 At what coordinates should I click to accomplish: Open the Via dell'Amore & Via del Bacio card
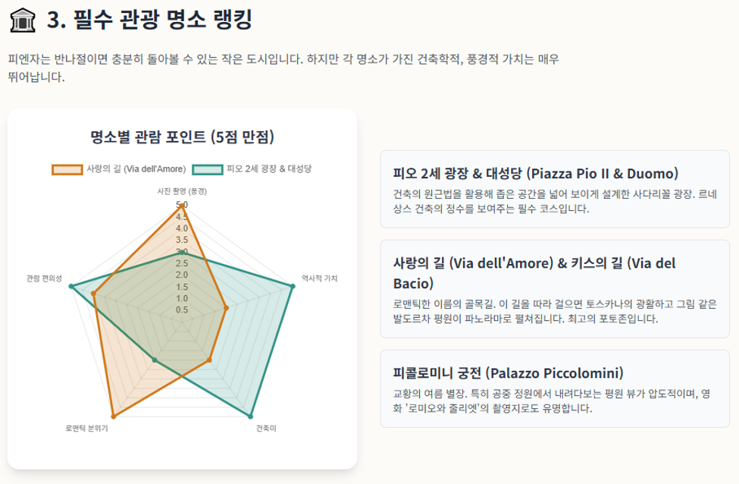[x=555, y=289]
